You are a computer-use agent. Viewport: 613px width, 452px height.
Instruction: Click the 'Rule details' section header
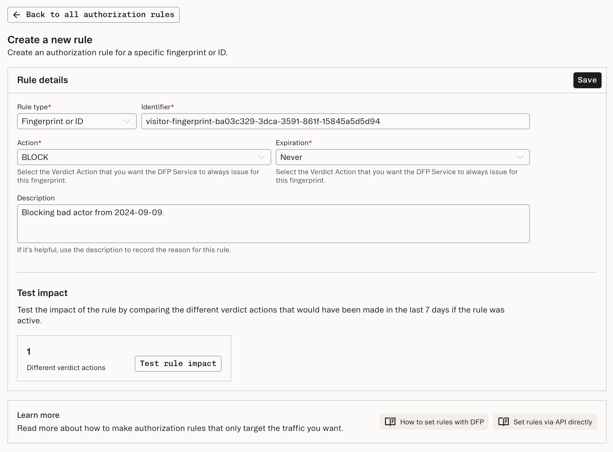(x=43, y=80)
